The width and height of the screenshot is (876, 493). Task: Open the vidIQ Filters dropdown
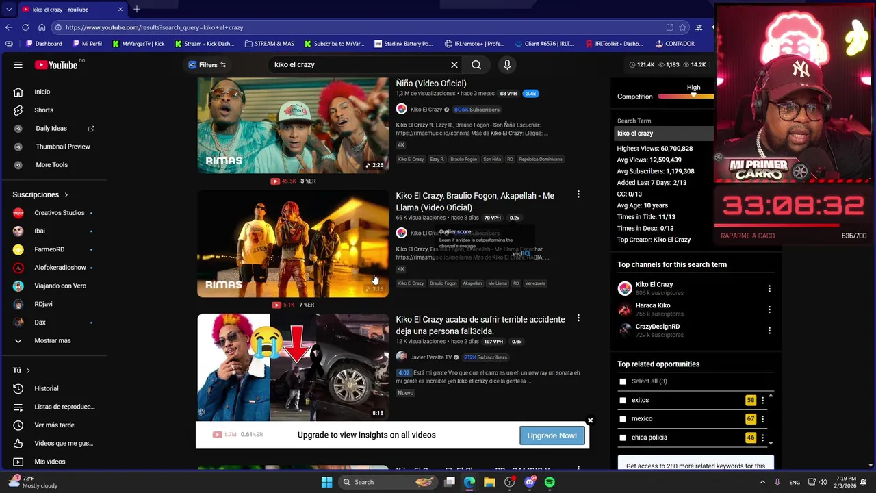(207, 65)
